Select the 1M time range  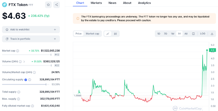coord(173,33)
